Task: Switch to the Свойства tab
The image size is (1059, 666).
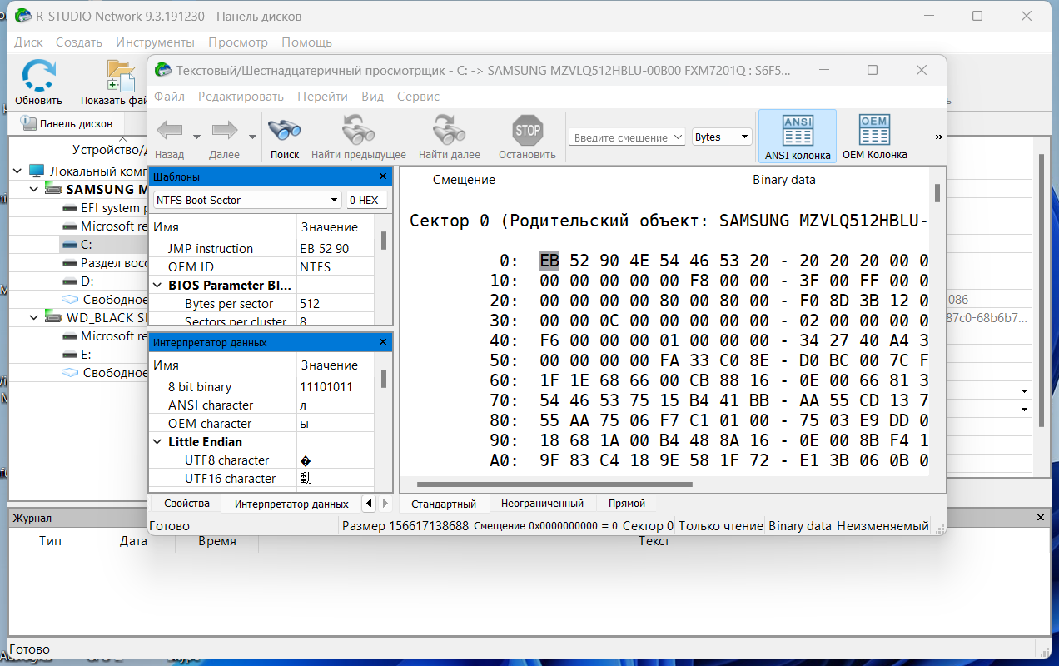Action: pos(186,504)
